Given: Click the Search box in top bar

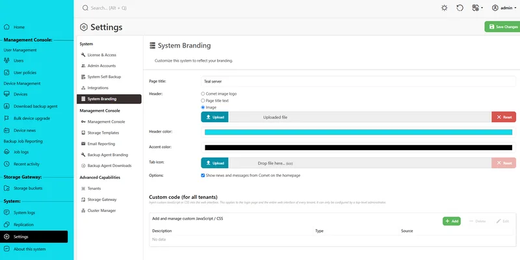Looking at the screenshot, I should point(109,8).
